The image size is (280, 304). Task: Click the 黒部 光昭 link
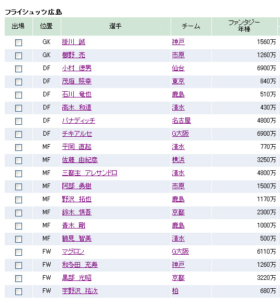coord(77,278)
